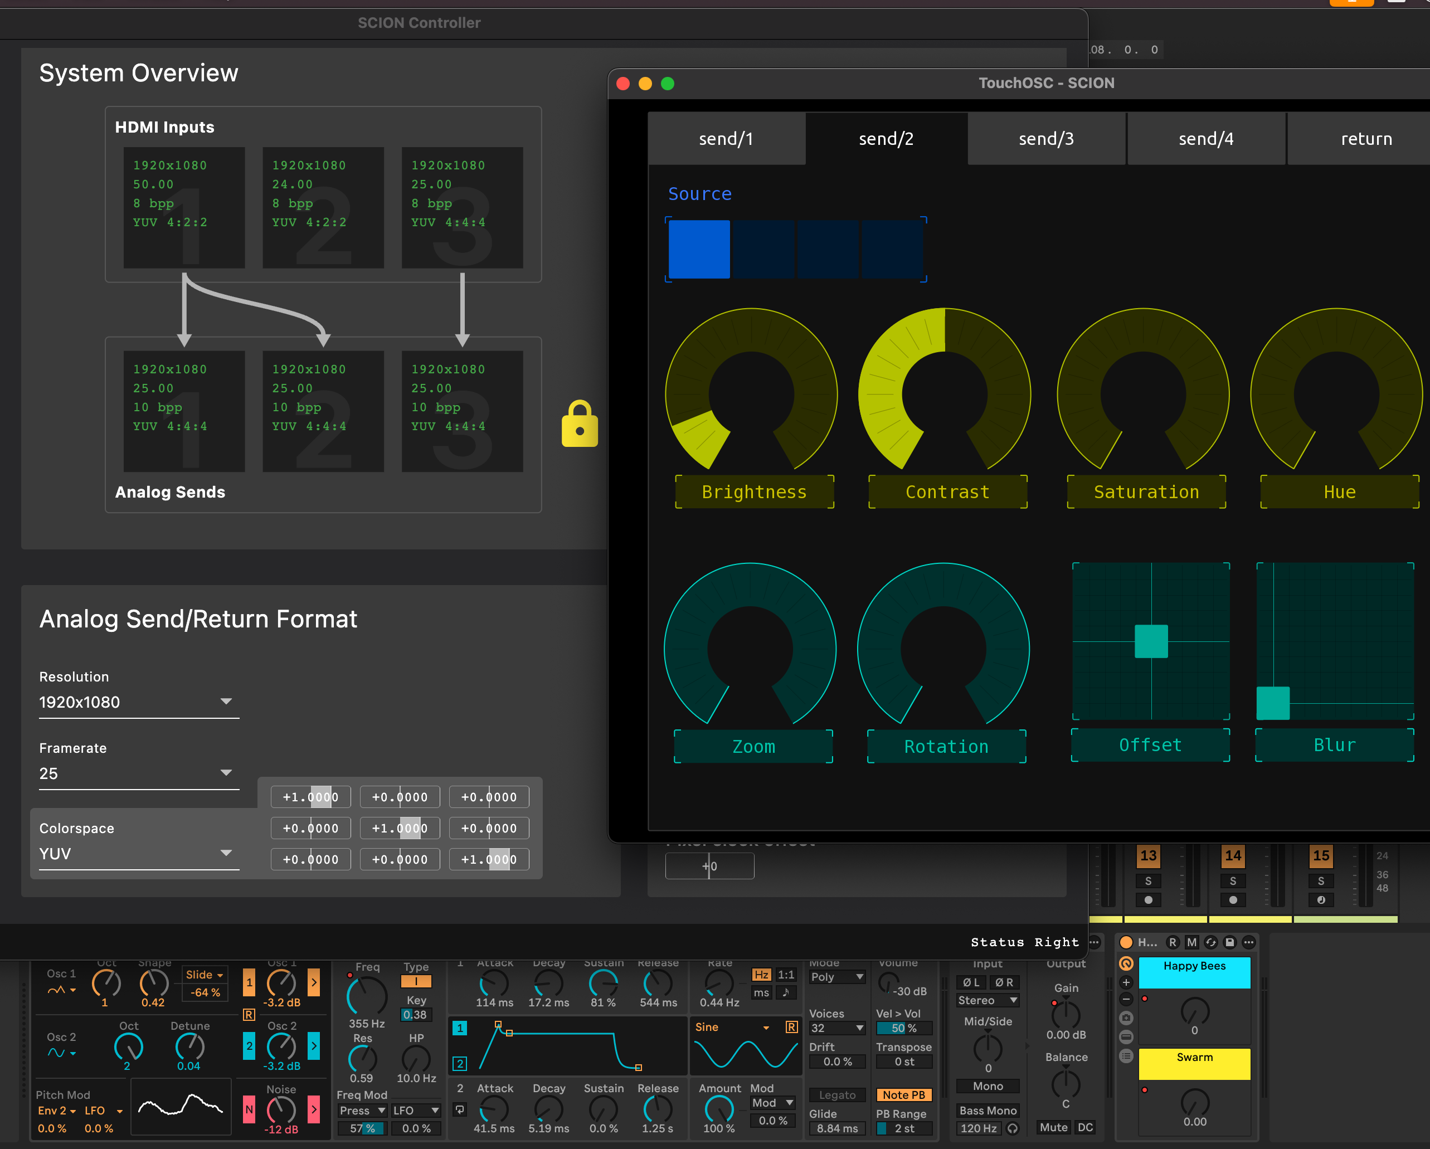The height and width of the screenshot is (1149, 1430).
Task: Toggle the Noise N switch
Action: click(x=249, y=1109)
